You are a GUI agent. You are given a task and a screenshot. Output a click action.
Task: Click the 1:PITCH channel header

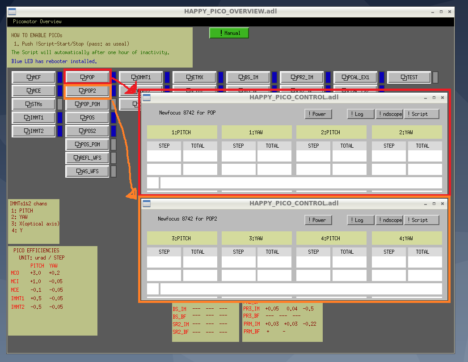[x=182, y=132]
